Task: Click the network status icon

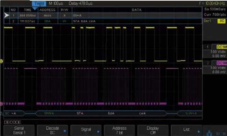Action: point(209,133)
